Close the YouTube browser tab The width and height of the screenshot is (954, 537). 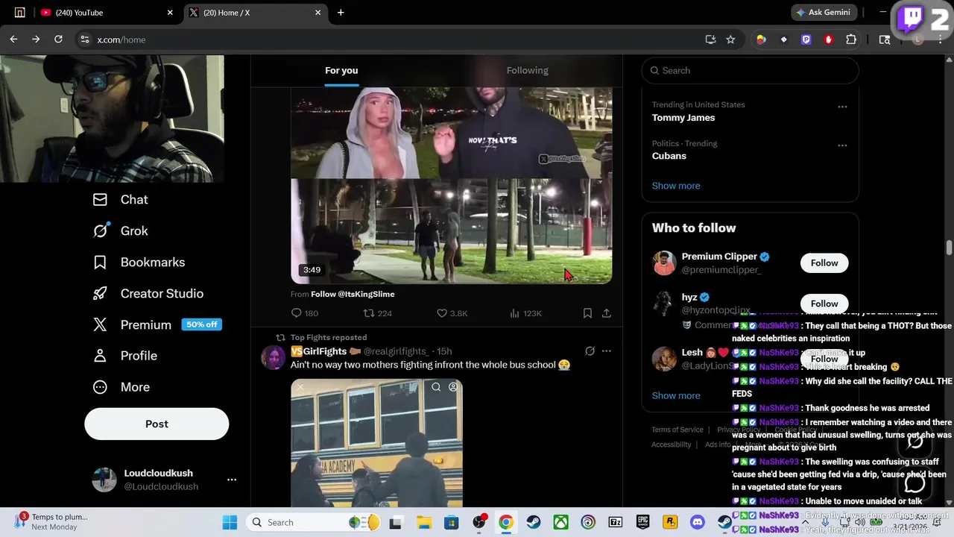[170, 13]
